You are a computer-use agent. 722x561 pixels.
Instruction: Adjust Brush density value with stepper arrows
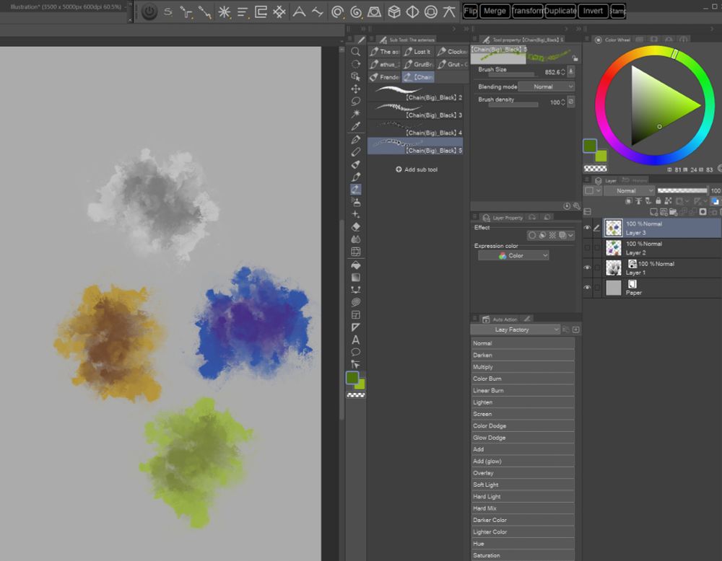click(563, 102)
